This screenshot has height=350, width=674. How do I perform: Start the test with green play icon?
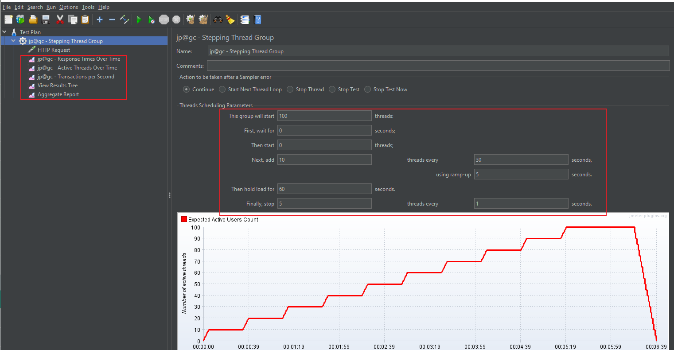coord(139,19)
